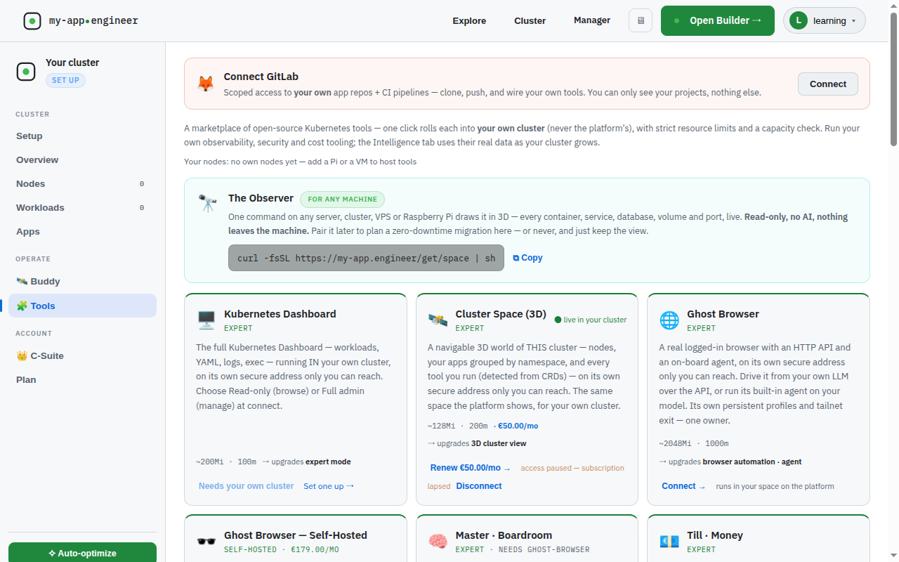
Task: Click Till · Money card title
Action: pos(715,535)
